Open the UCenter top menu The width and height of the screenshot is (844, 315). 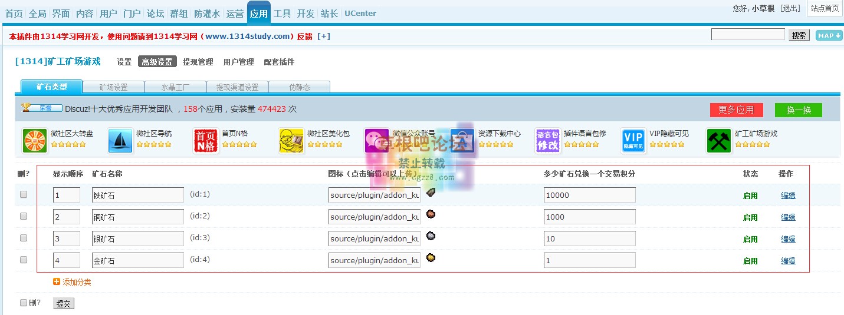tap(360, 13)
